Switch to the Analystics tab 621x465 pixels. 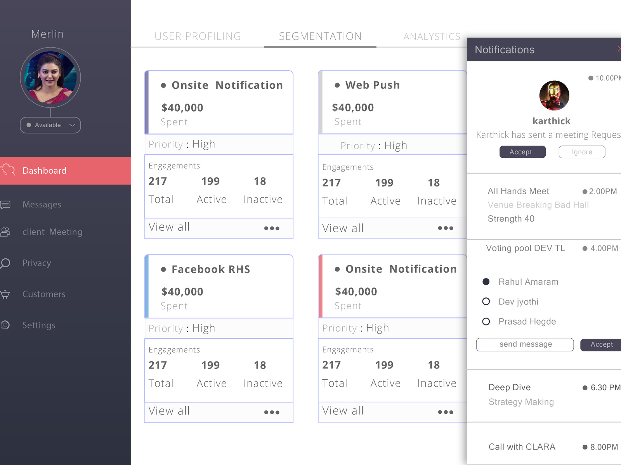tap(432, 36)
